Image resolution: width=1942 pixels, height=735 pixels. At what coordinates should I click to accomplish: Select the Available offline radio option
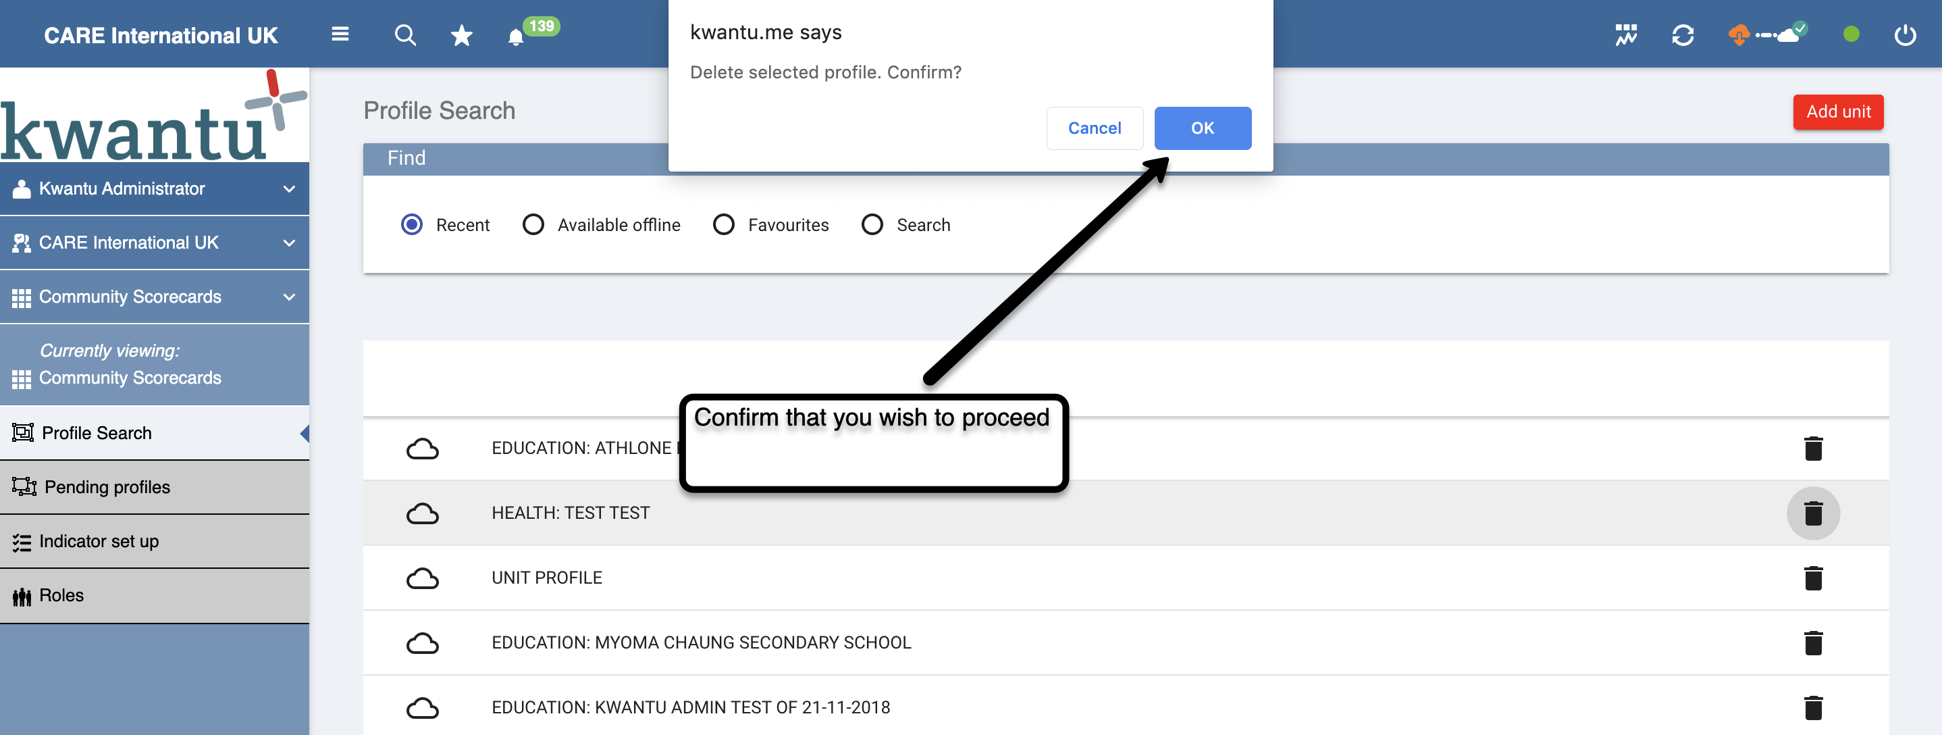coord(533,225)
